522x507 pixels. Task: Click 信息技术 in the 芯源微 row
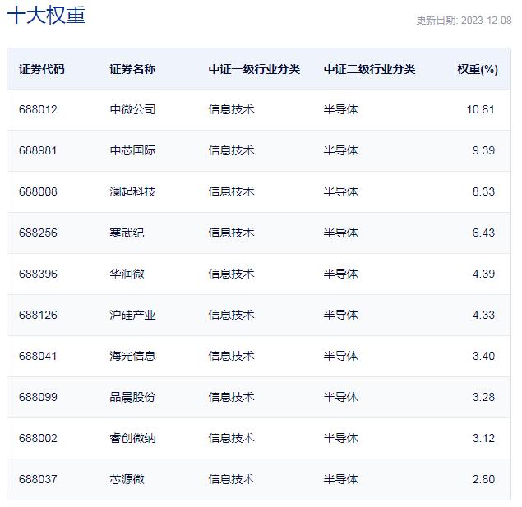pyautogui.click(x=231, y=479)
